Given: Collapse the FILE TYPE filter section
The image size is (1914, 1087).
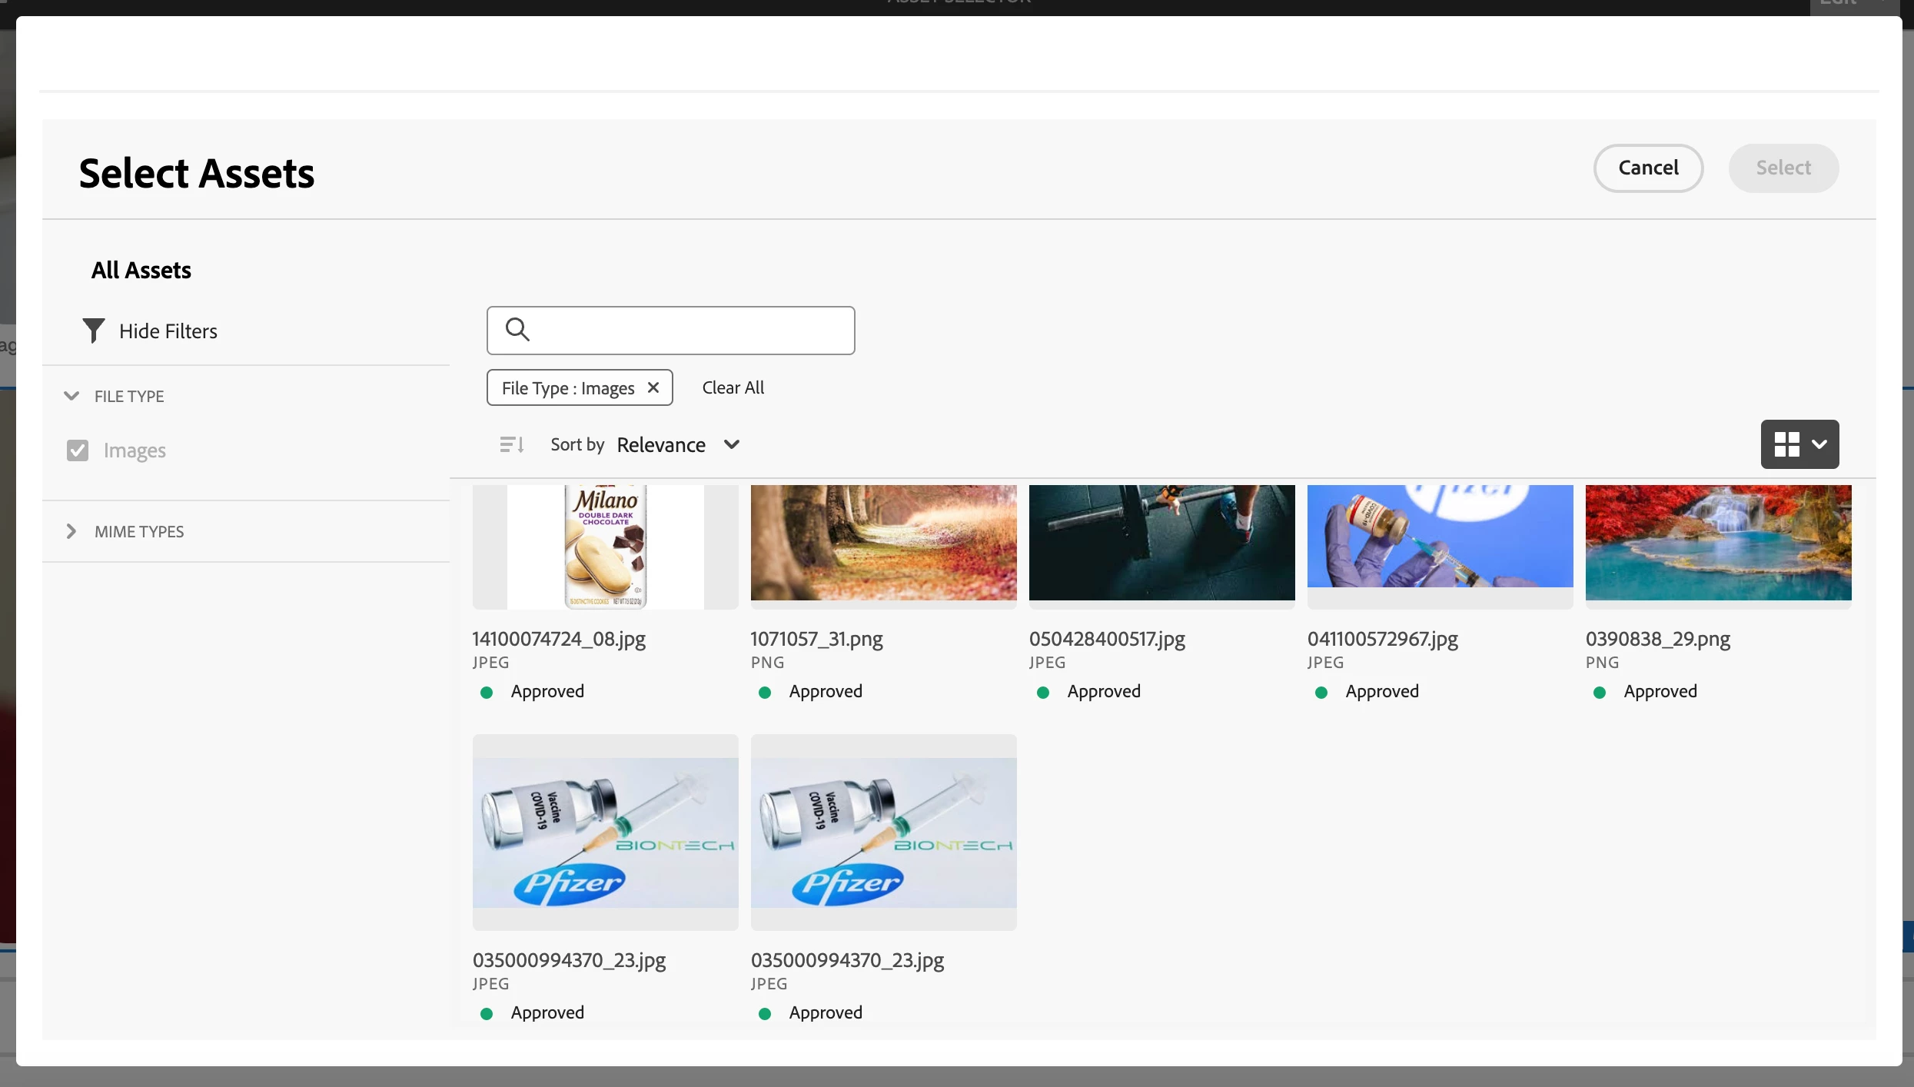Looking at the screenshot, I should tap(71, 396).
